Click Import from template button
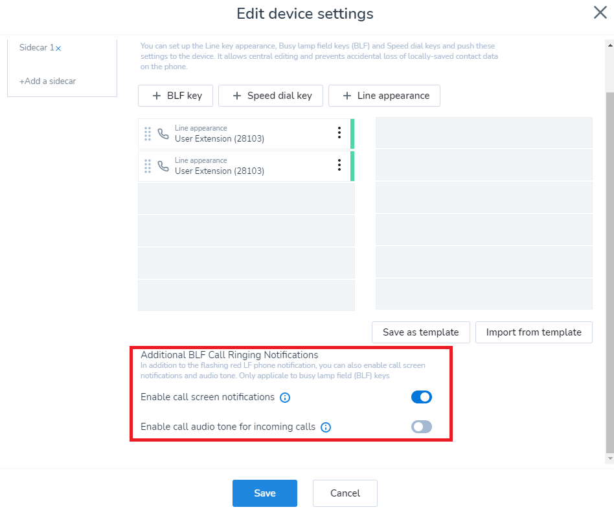 [534, 332]
